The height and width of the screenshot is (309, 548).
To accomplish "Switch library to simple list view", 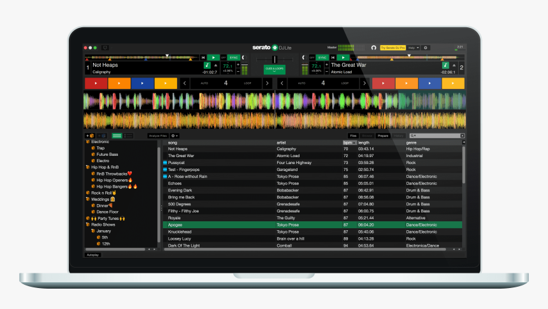I will point(117,135).
